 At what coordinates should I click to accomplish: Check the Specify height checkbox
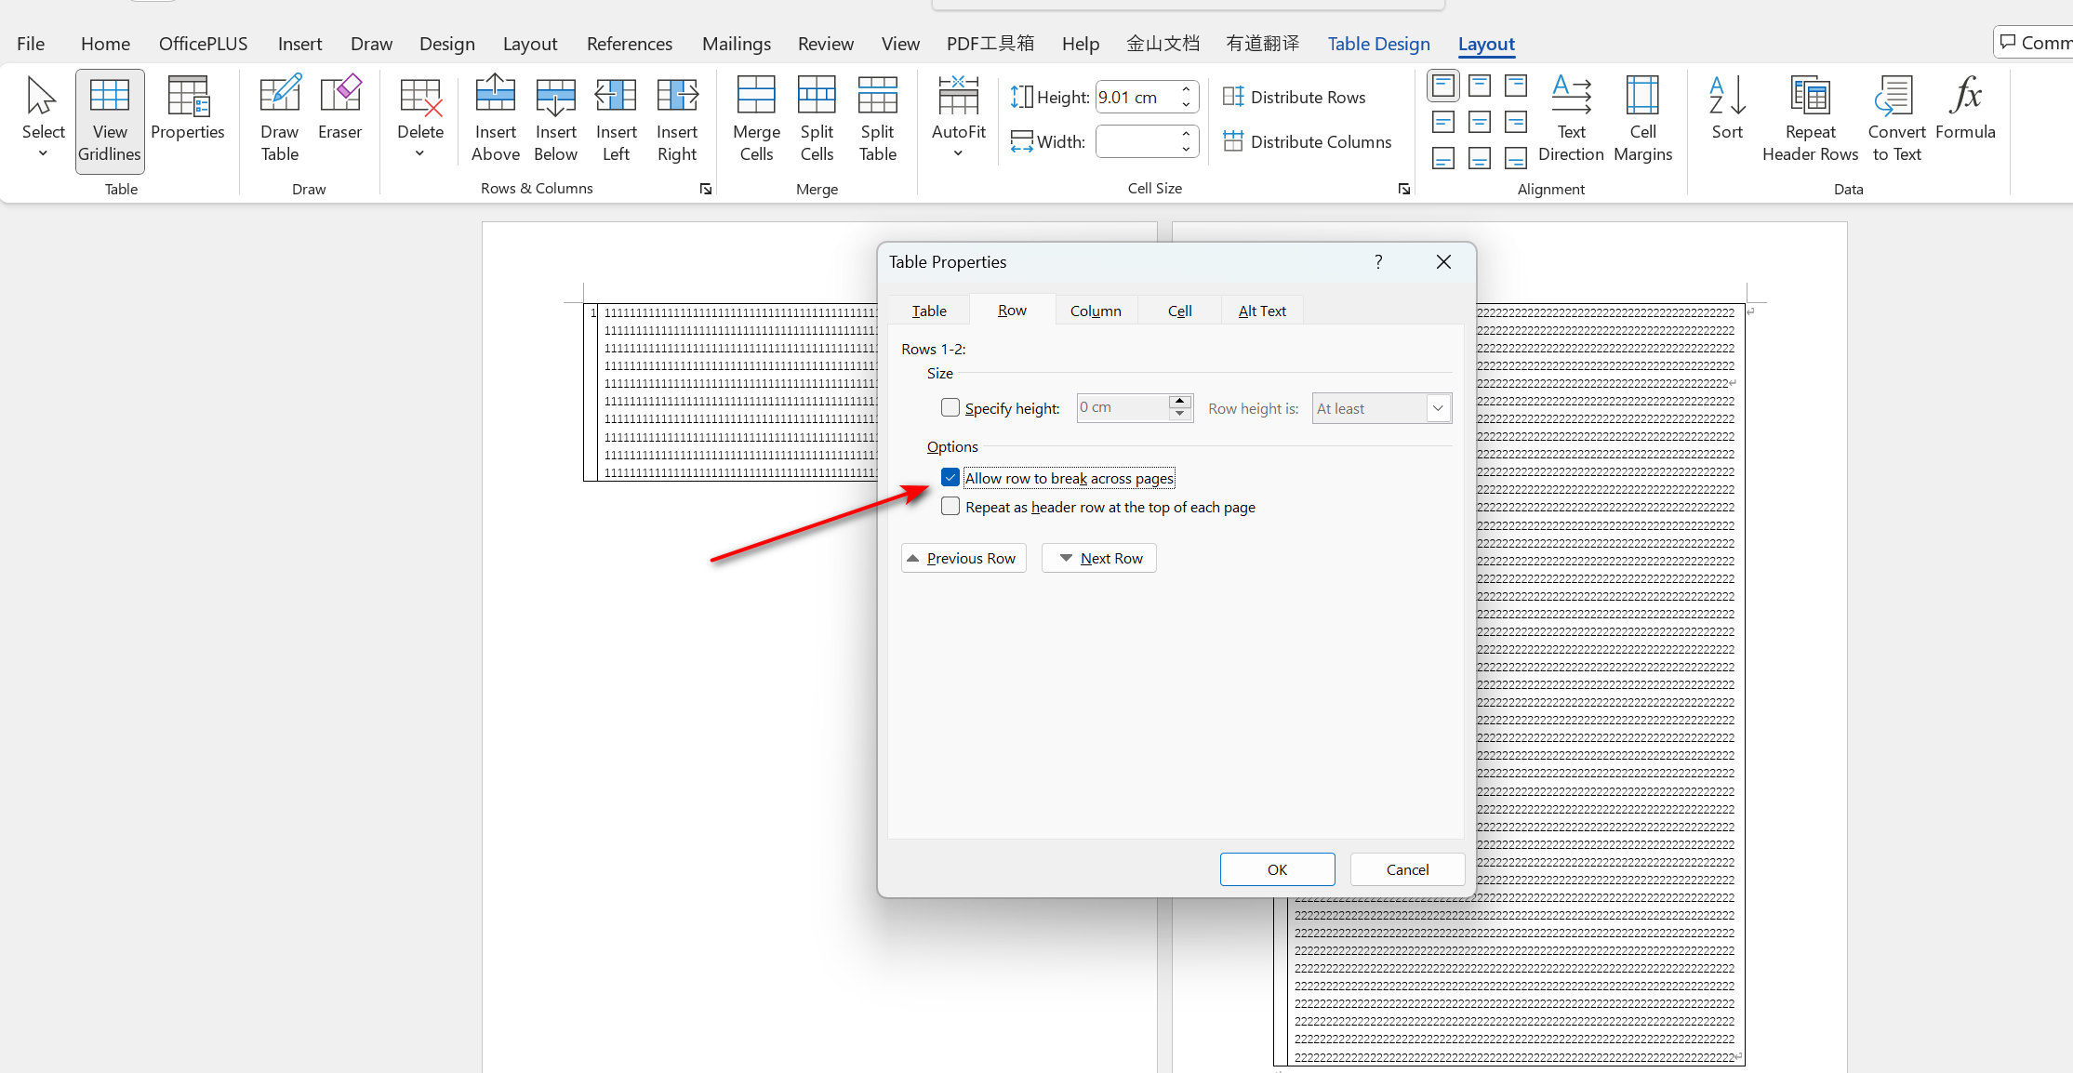coord(950,408)
